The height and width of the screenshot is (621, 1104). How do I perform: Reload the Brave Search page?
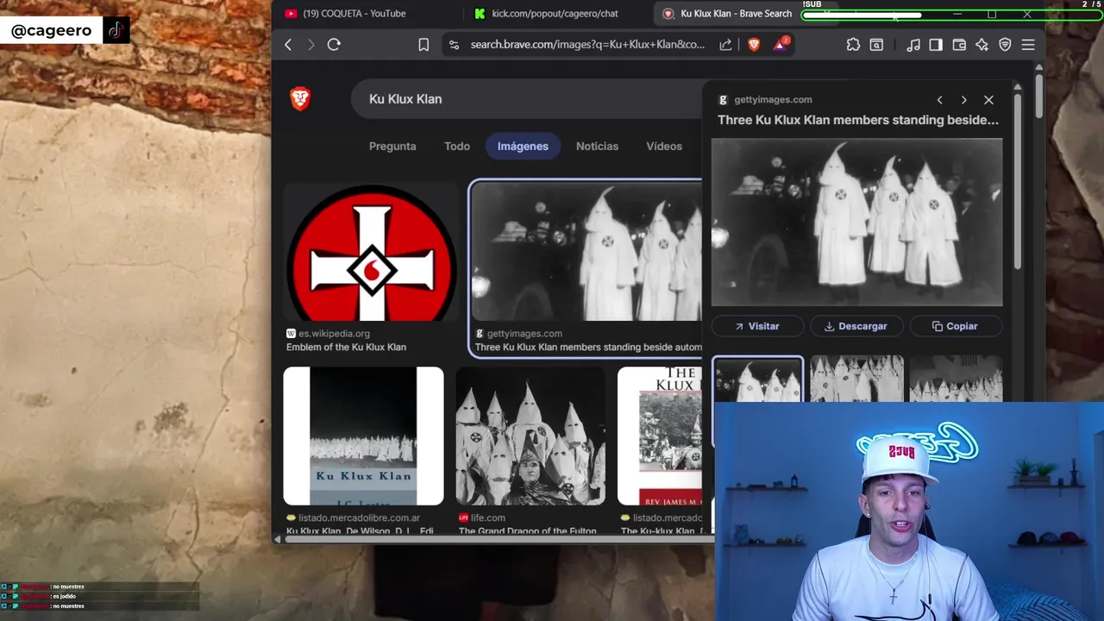(334, 45)
